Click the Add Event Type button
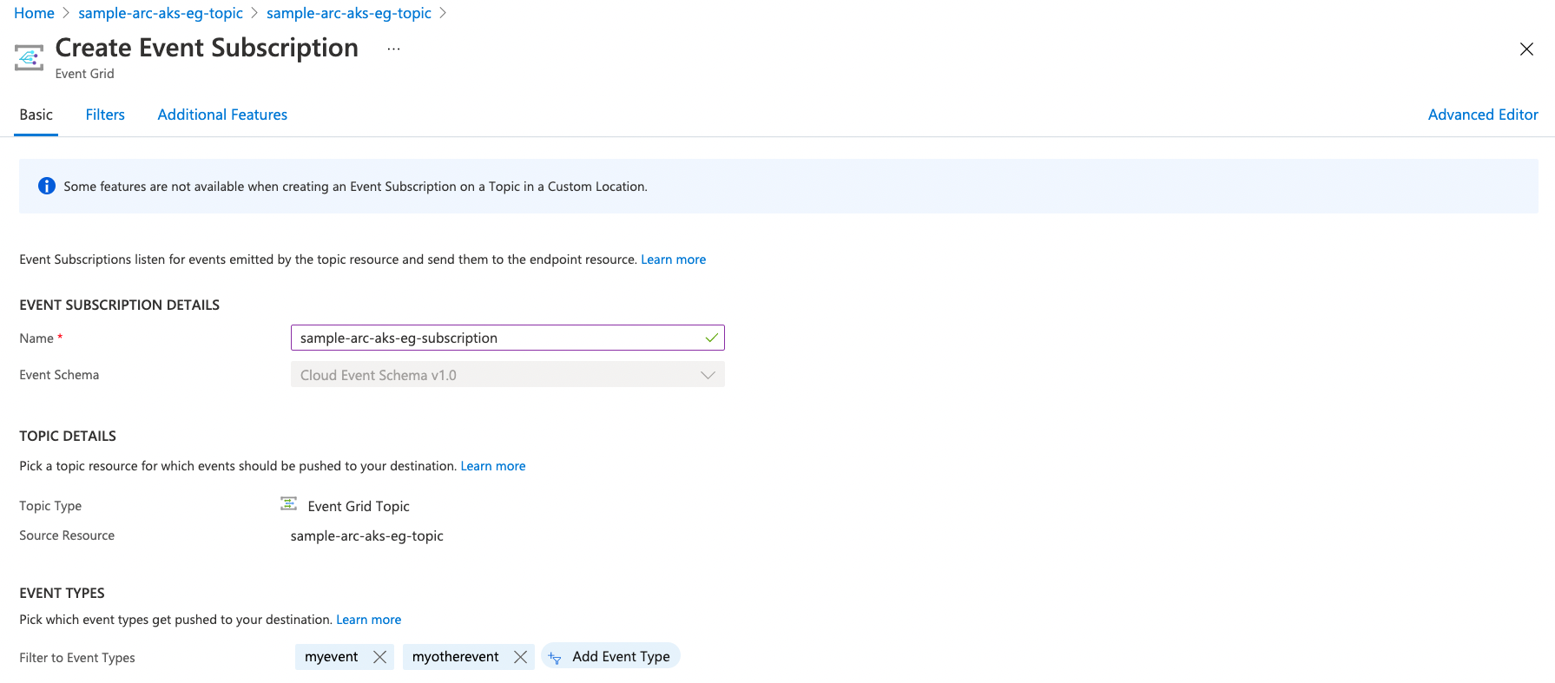Viewport: 1555px width, 683px height. (x=610, y=656)
